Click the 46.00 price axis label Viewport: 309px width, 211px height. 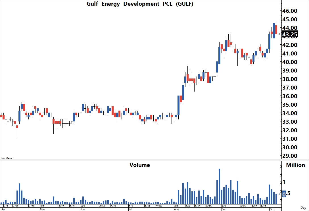(x=290, y=11)
